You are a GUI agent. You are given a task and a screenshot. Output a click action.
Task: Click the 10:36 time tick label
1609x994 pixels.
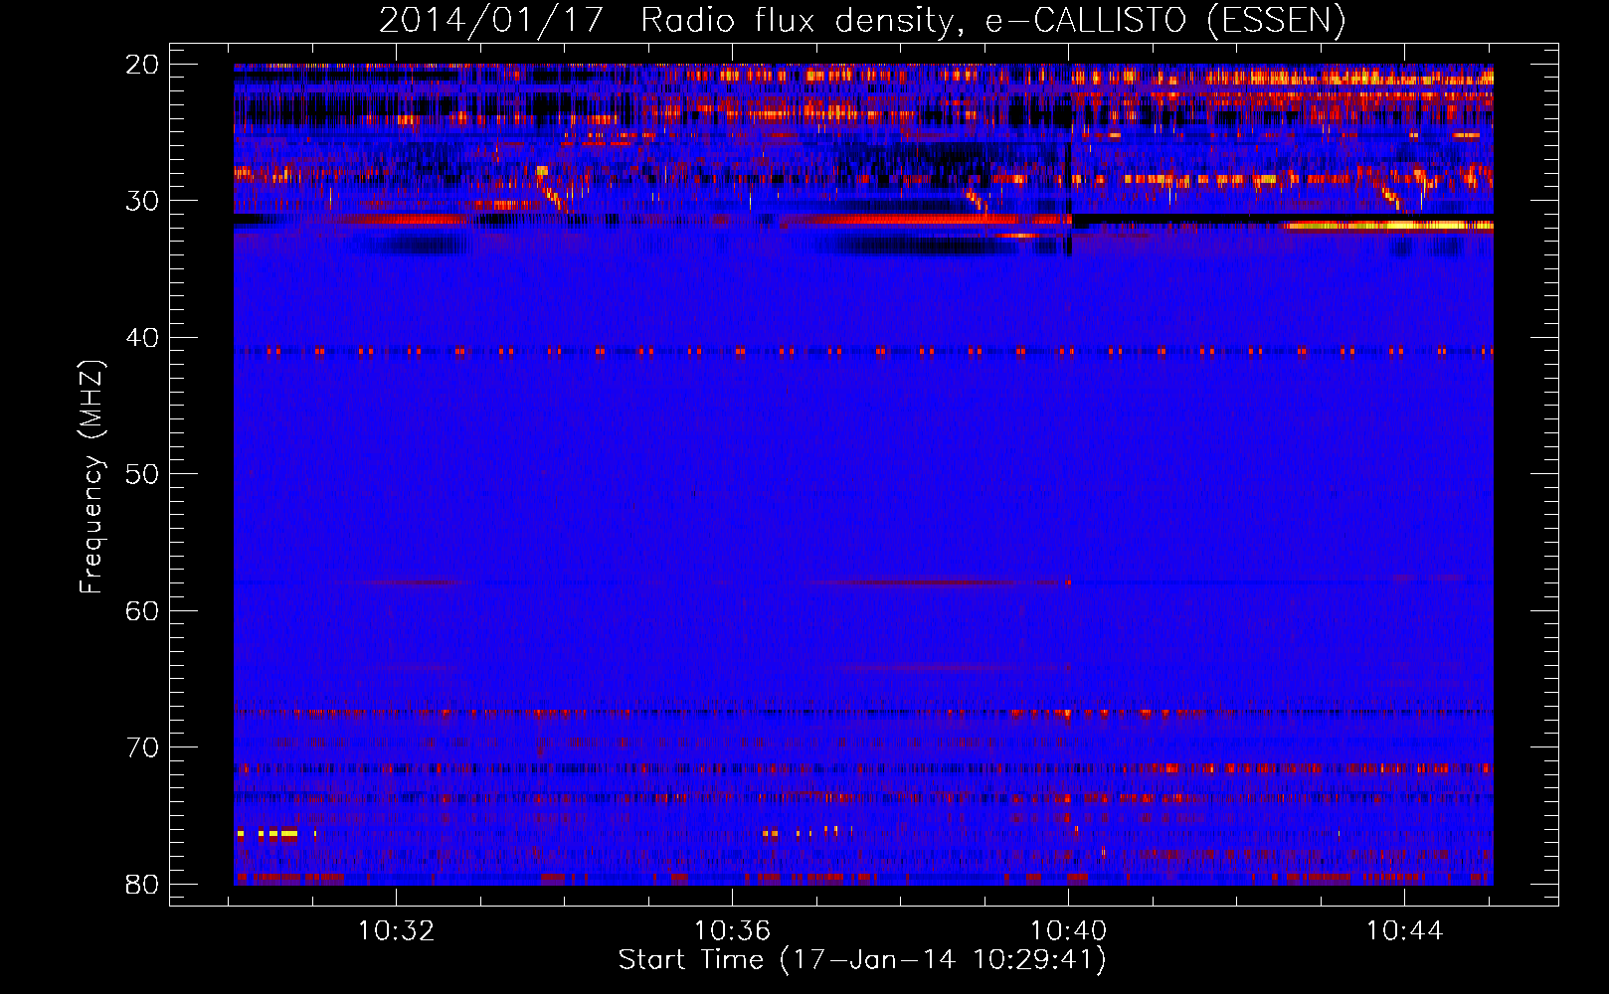(x=733, y=931)
